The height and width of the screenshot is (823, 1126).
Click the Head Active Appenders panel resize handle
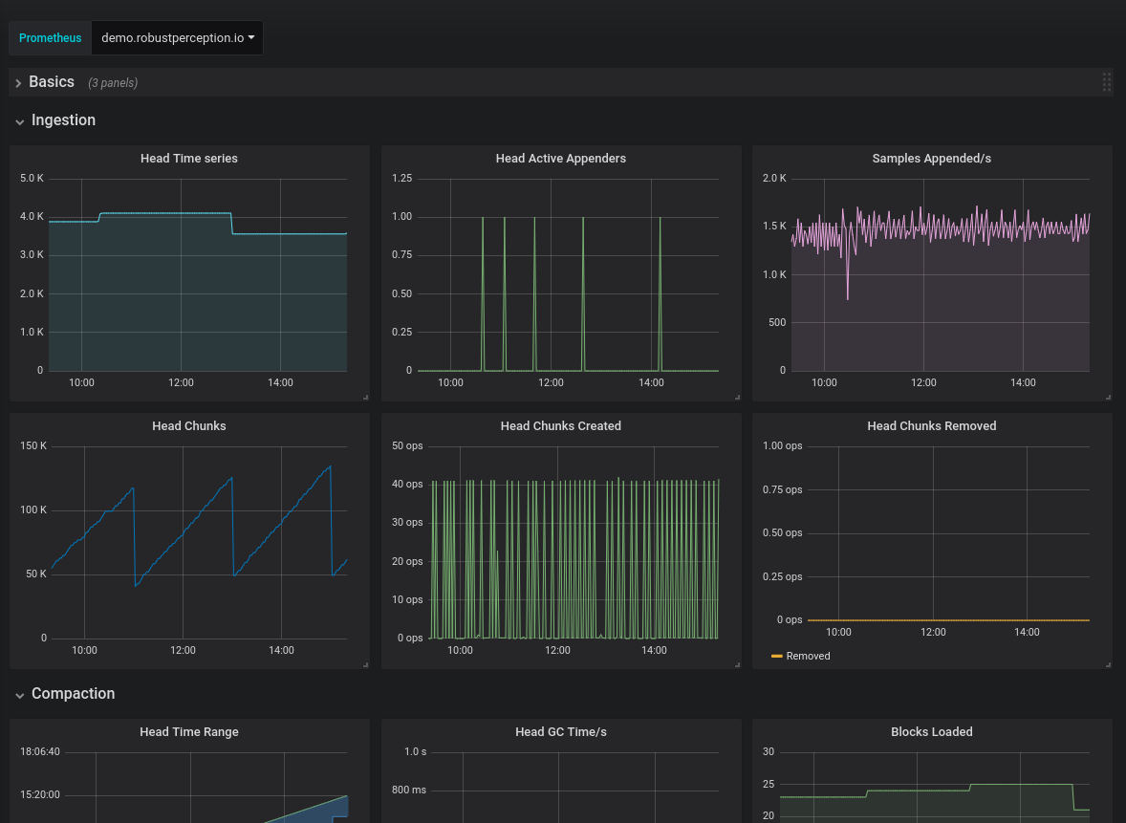point(737,397)
